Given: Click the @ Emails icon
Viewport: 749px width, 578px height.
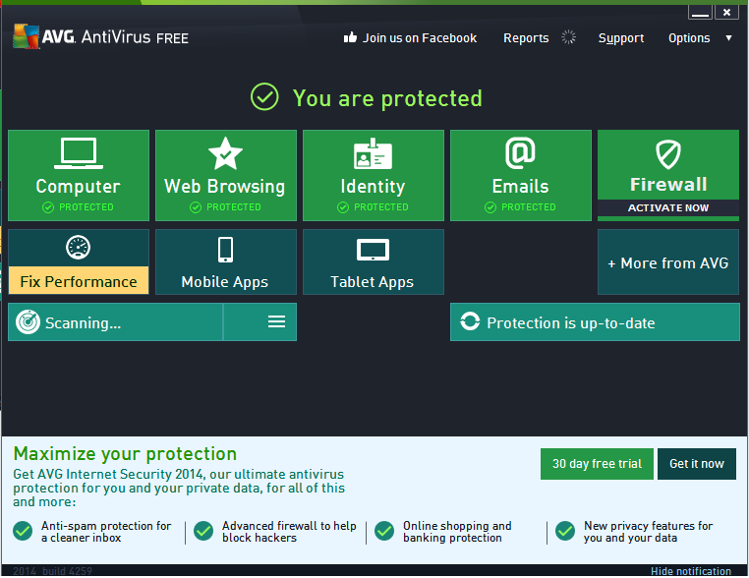Looking at the screenshot, I should click(520, 153).
